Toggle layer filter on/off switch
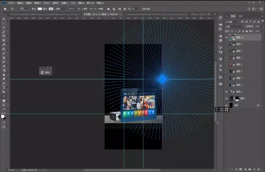 click(x=263, y=21)
